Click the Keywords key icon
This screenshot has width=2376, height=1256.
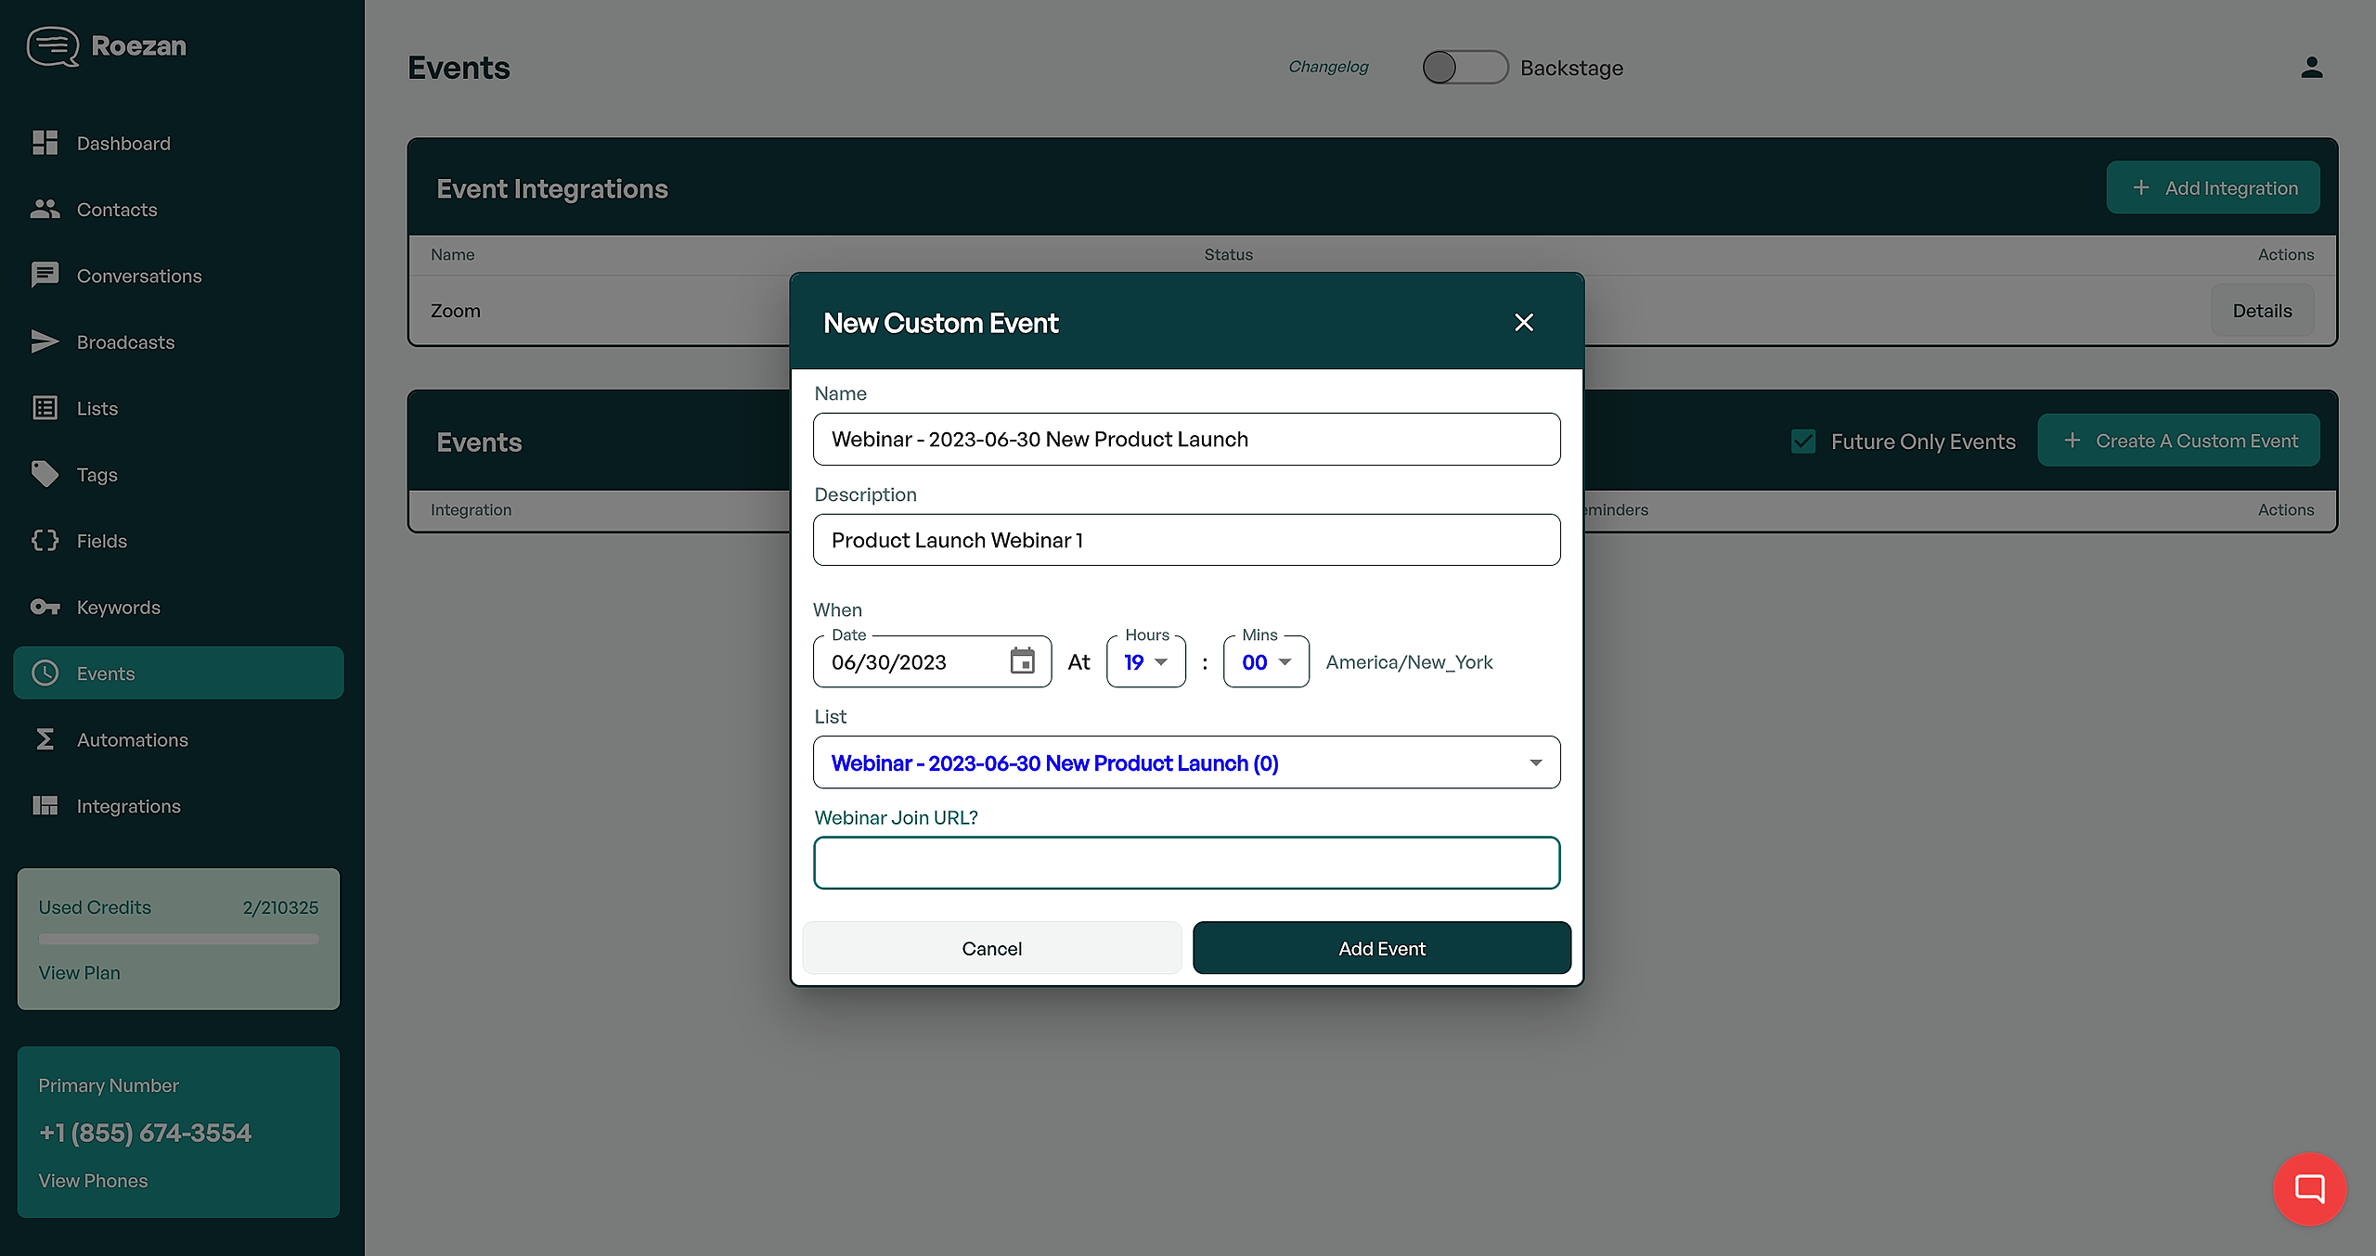[45, 607]
